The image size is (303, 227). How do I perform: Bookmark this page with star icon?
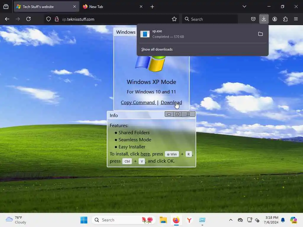[x=174, y=19]
